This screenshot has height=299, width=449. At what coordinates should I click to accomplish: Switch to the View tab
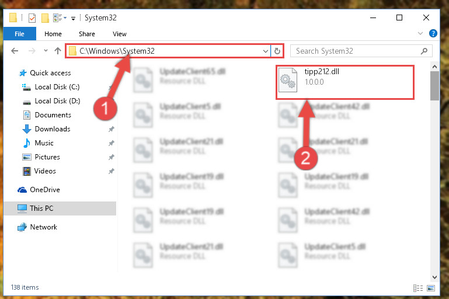[120, 34]
